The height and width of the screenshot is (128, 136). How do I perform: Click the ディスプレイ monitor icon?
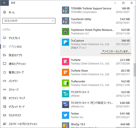(4, 38)
